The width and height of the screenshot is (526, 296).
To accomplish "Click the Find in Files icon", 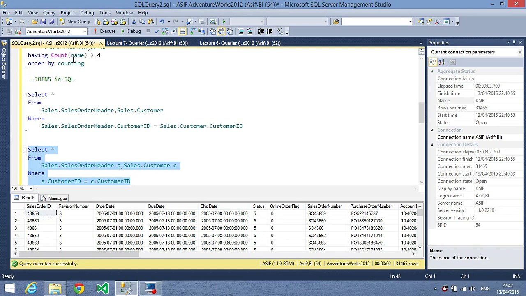I will click(336, 22).
